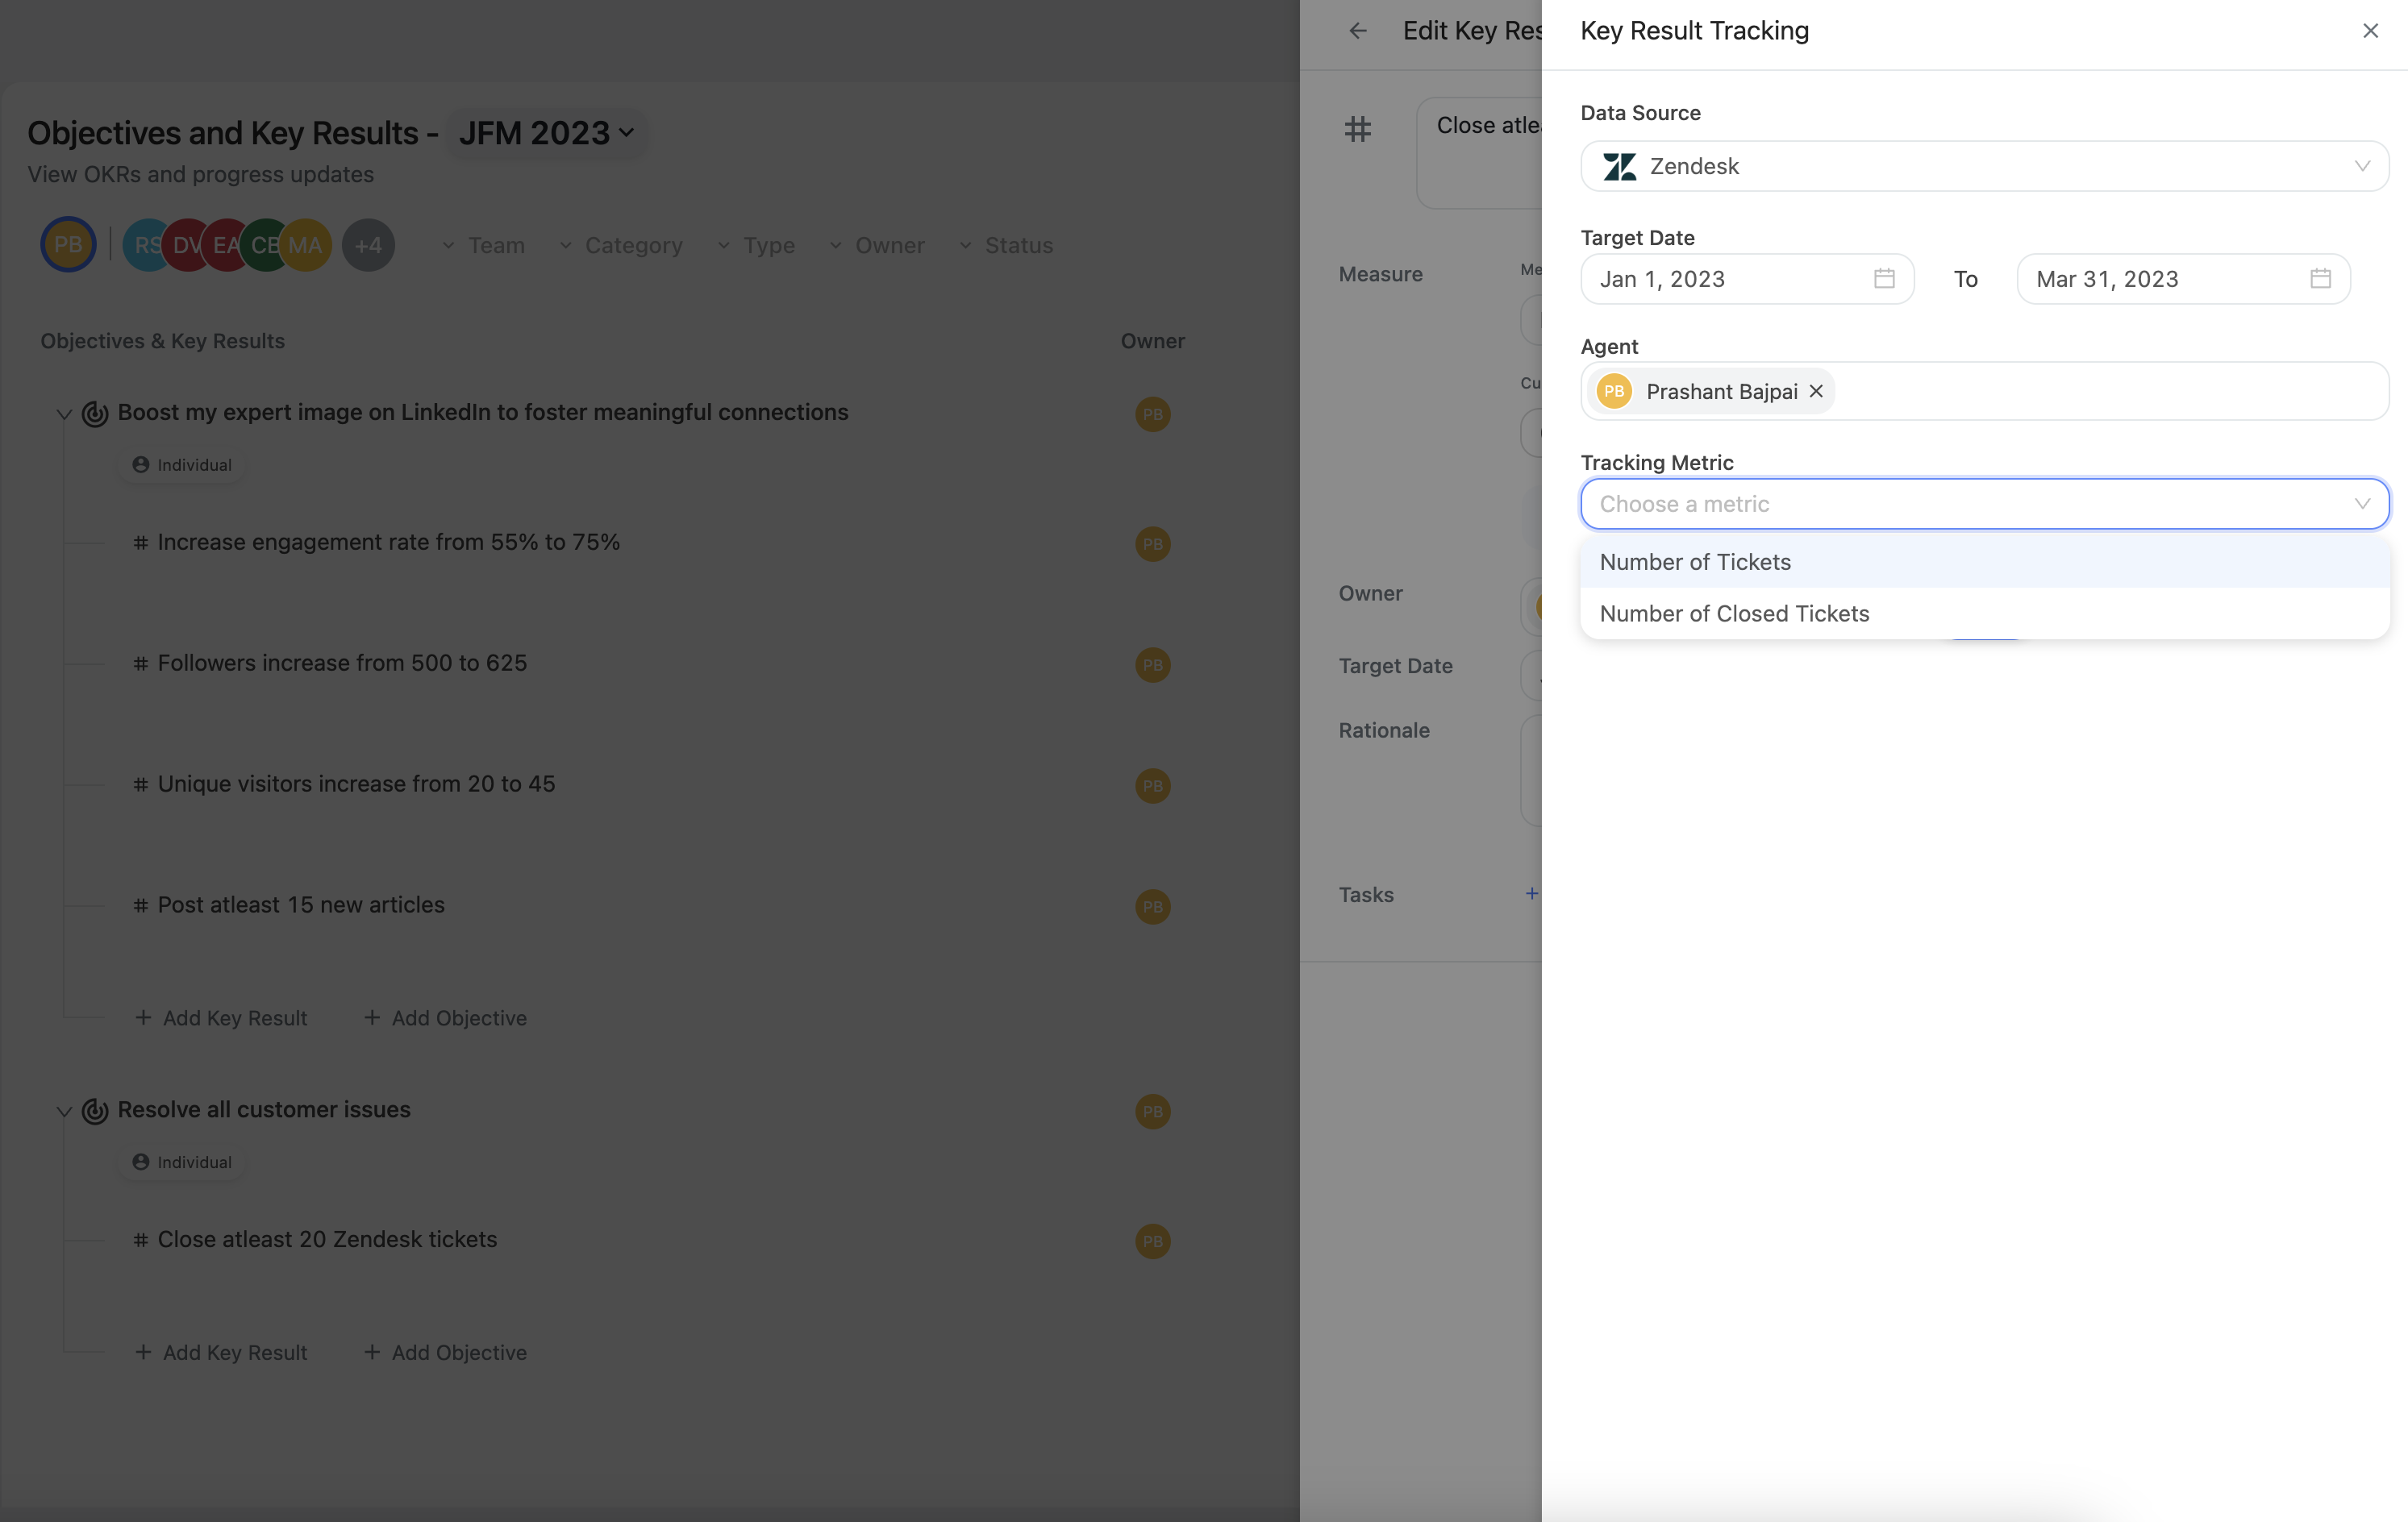The height and width of the screenshot is (1522, 2408).
Task: Open the JFM 2023 period dropdown
Action: pos(546,133)
